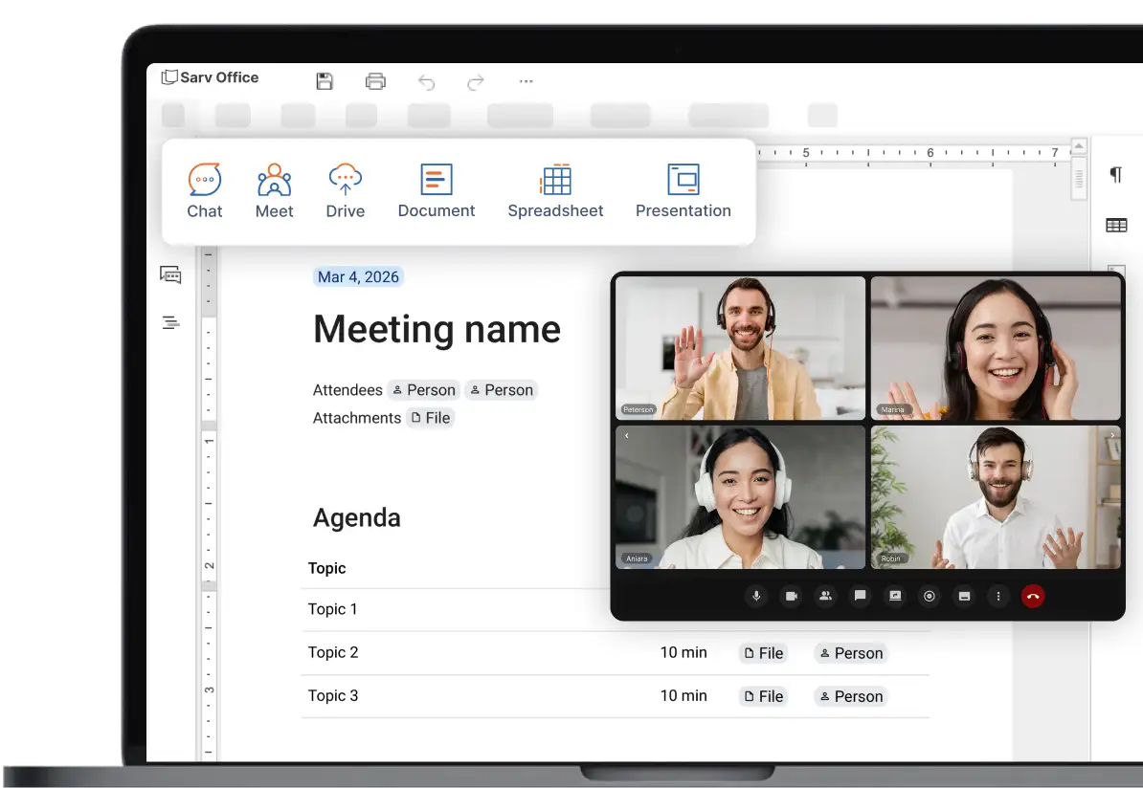Click Peterson's video tile
The width and height of the screenshot is (1143, 788).
(740, 348)
